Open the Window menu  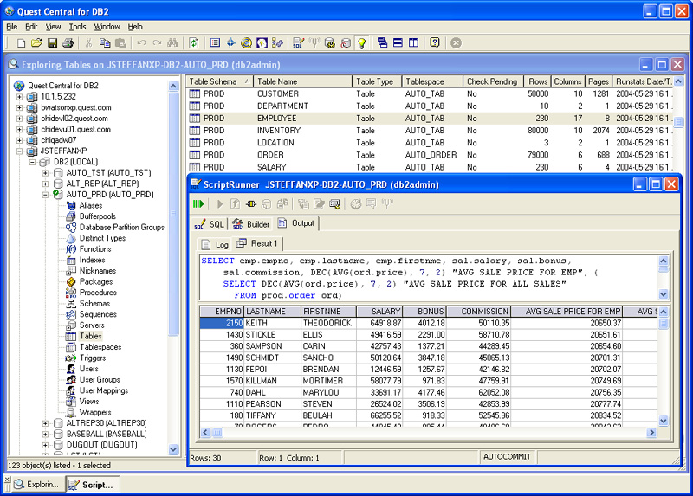point(107,27)
